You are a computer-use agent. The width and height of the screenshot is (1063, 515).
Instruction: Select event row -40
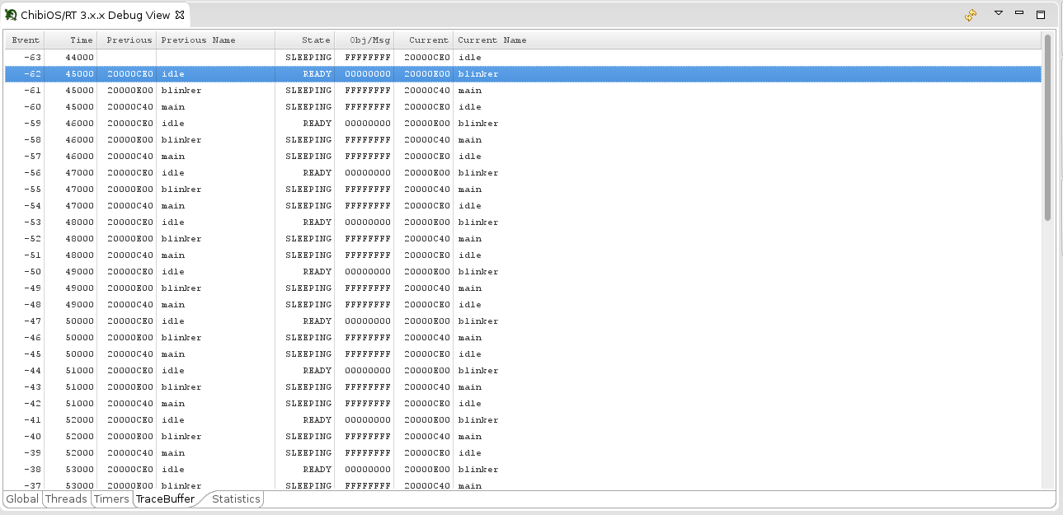point(523,437)
